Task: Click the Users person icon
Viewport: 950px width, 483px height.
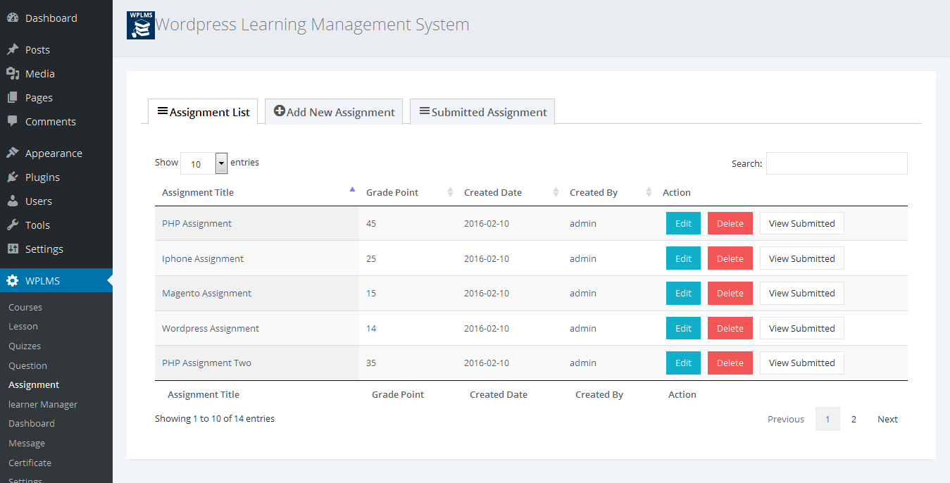Action: click(x=13, y=201)
